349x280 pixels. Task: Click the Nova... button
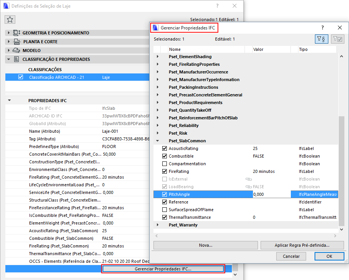point(205,245)
